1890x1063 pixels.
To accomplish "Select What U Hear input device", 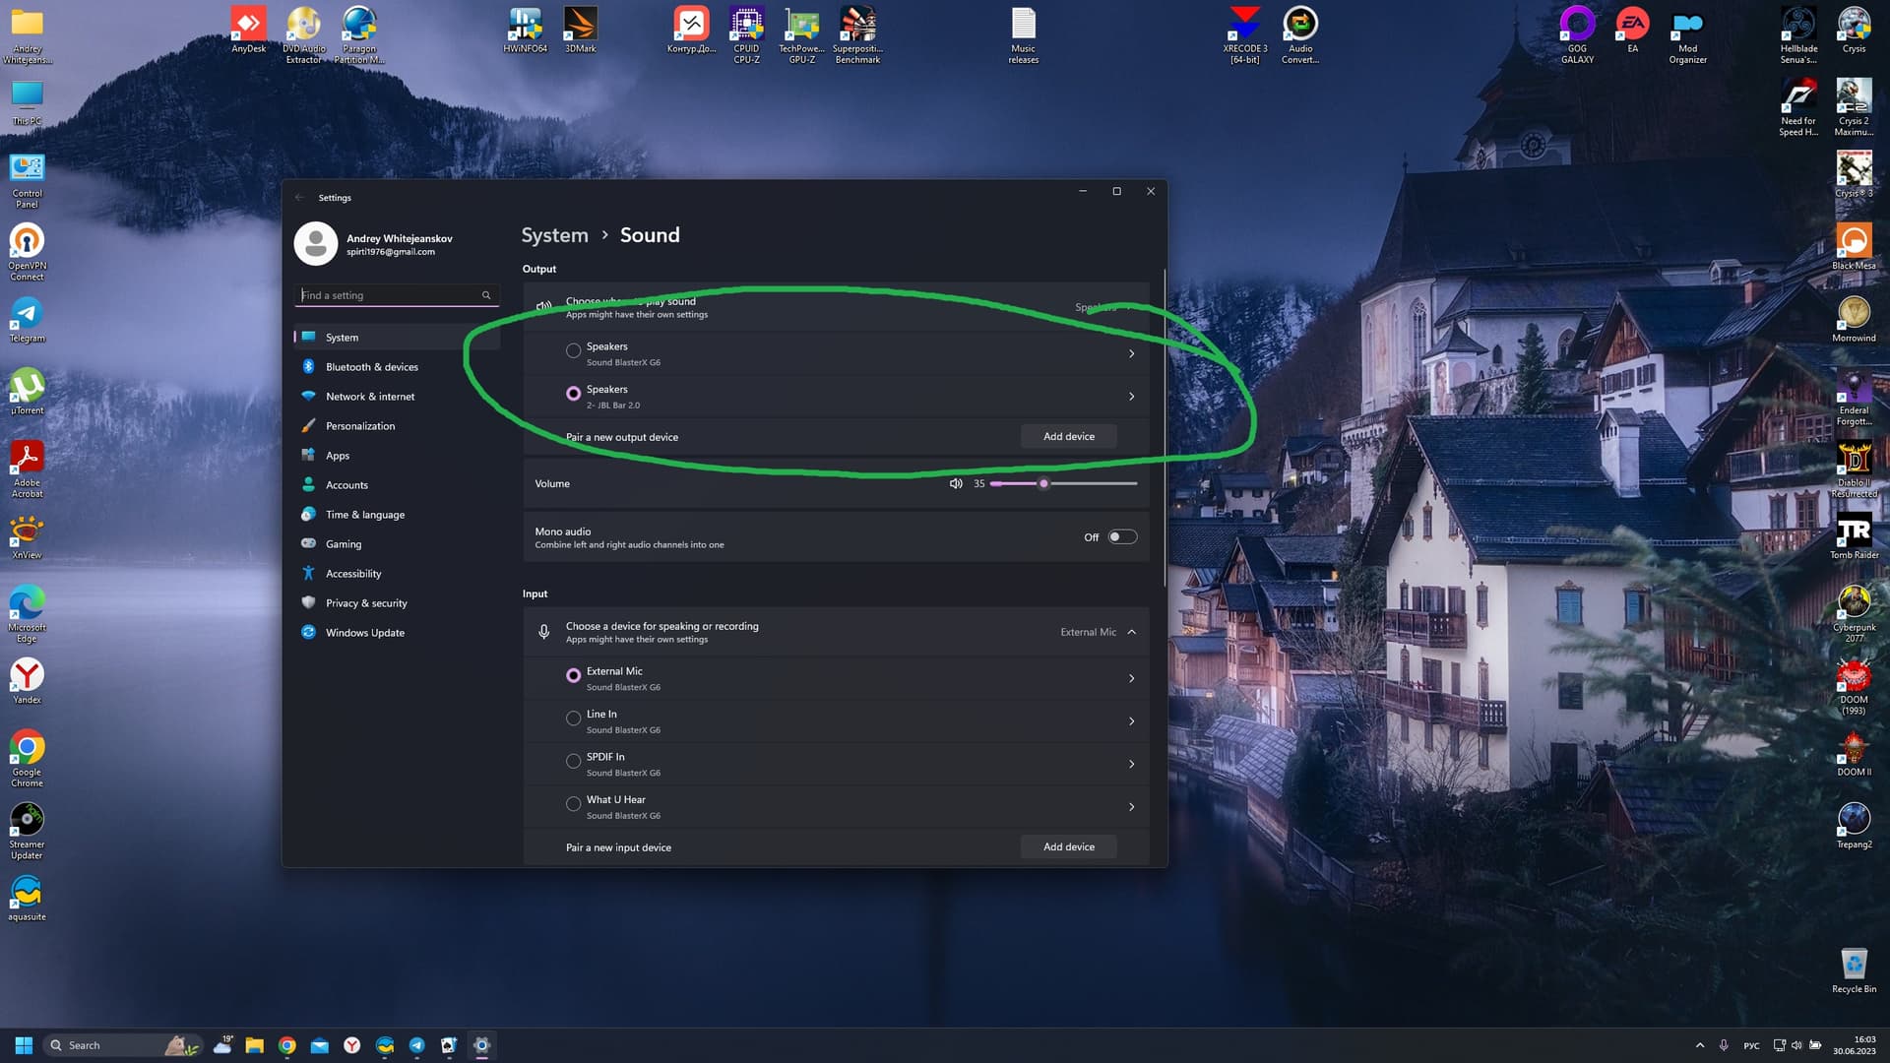I will [573, 805].
